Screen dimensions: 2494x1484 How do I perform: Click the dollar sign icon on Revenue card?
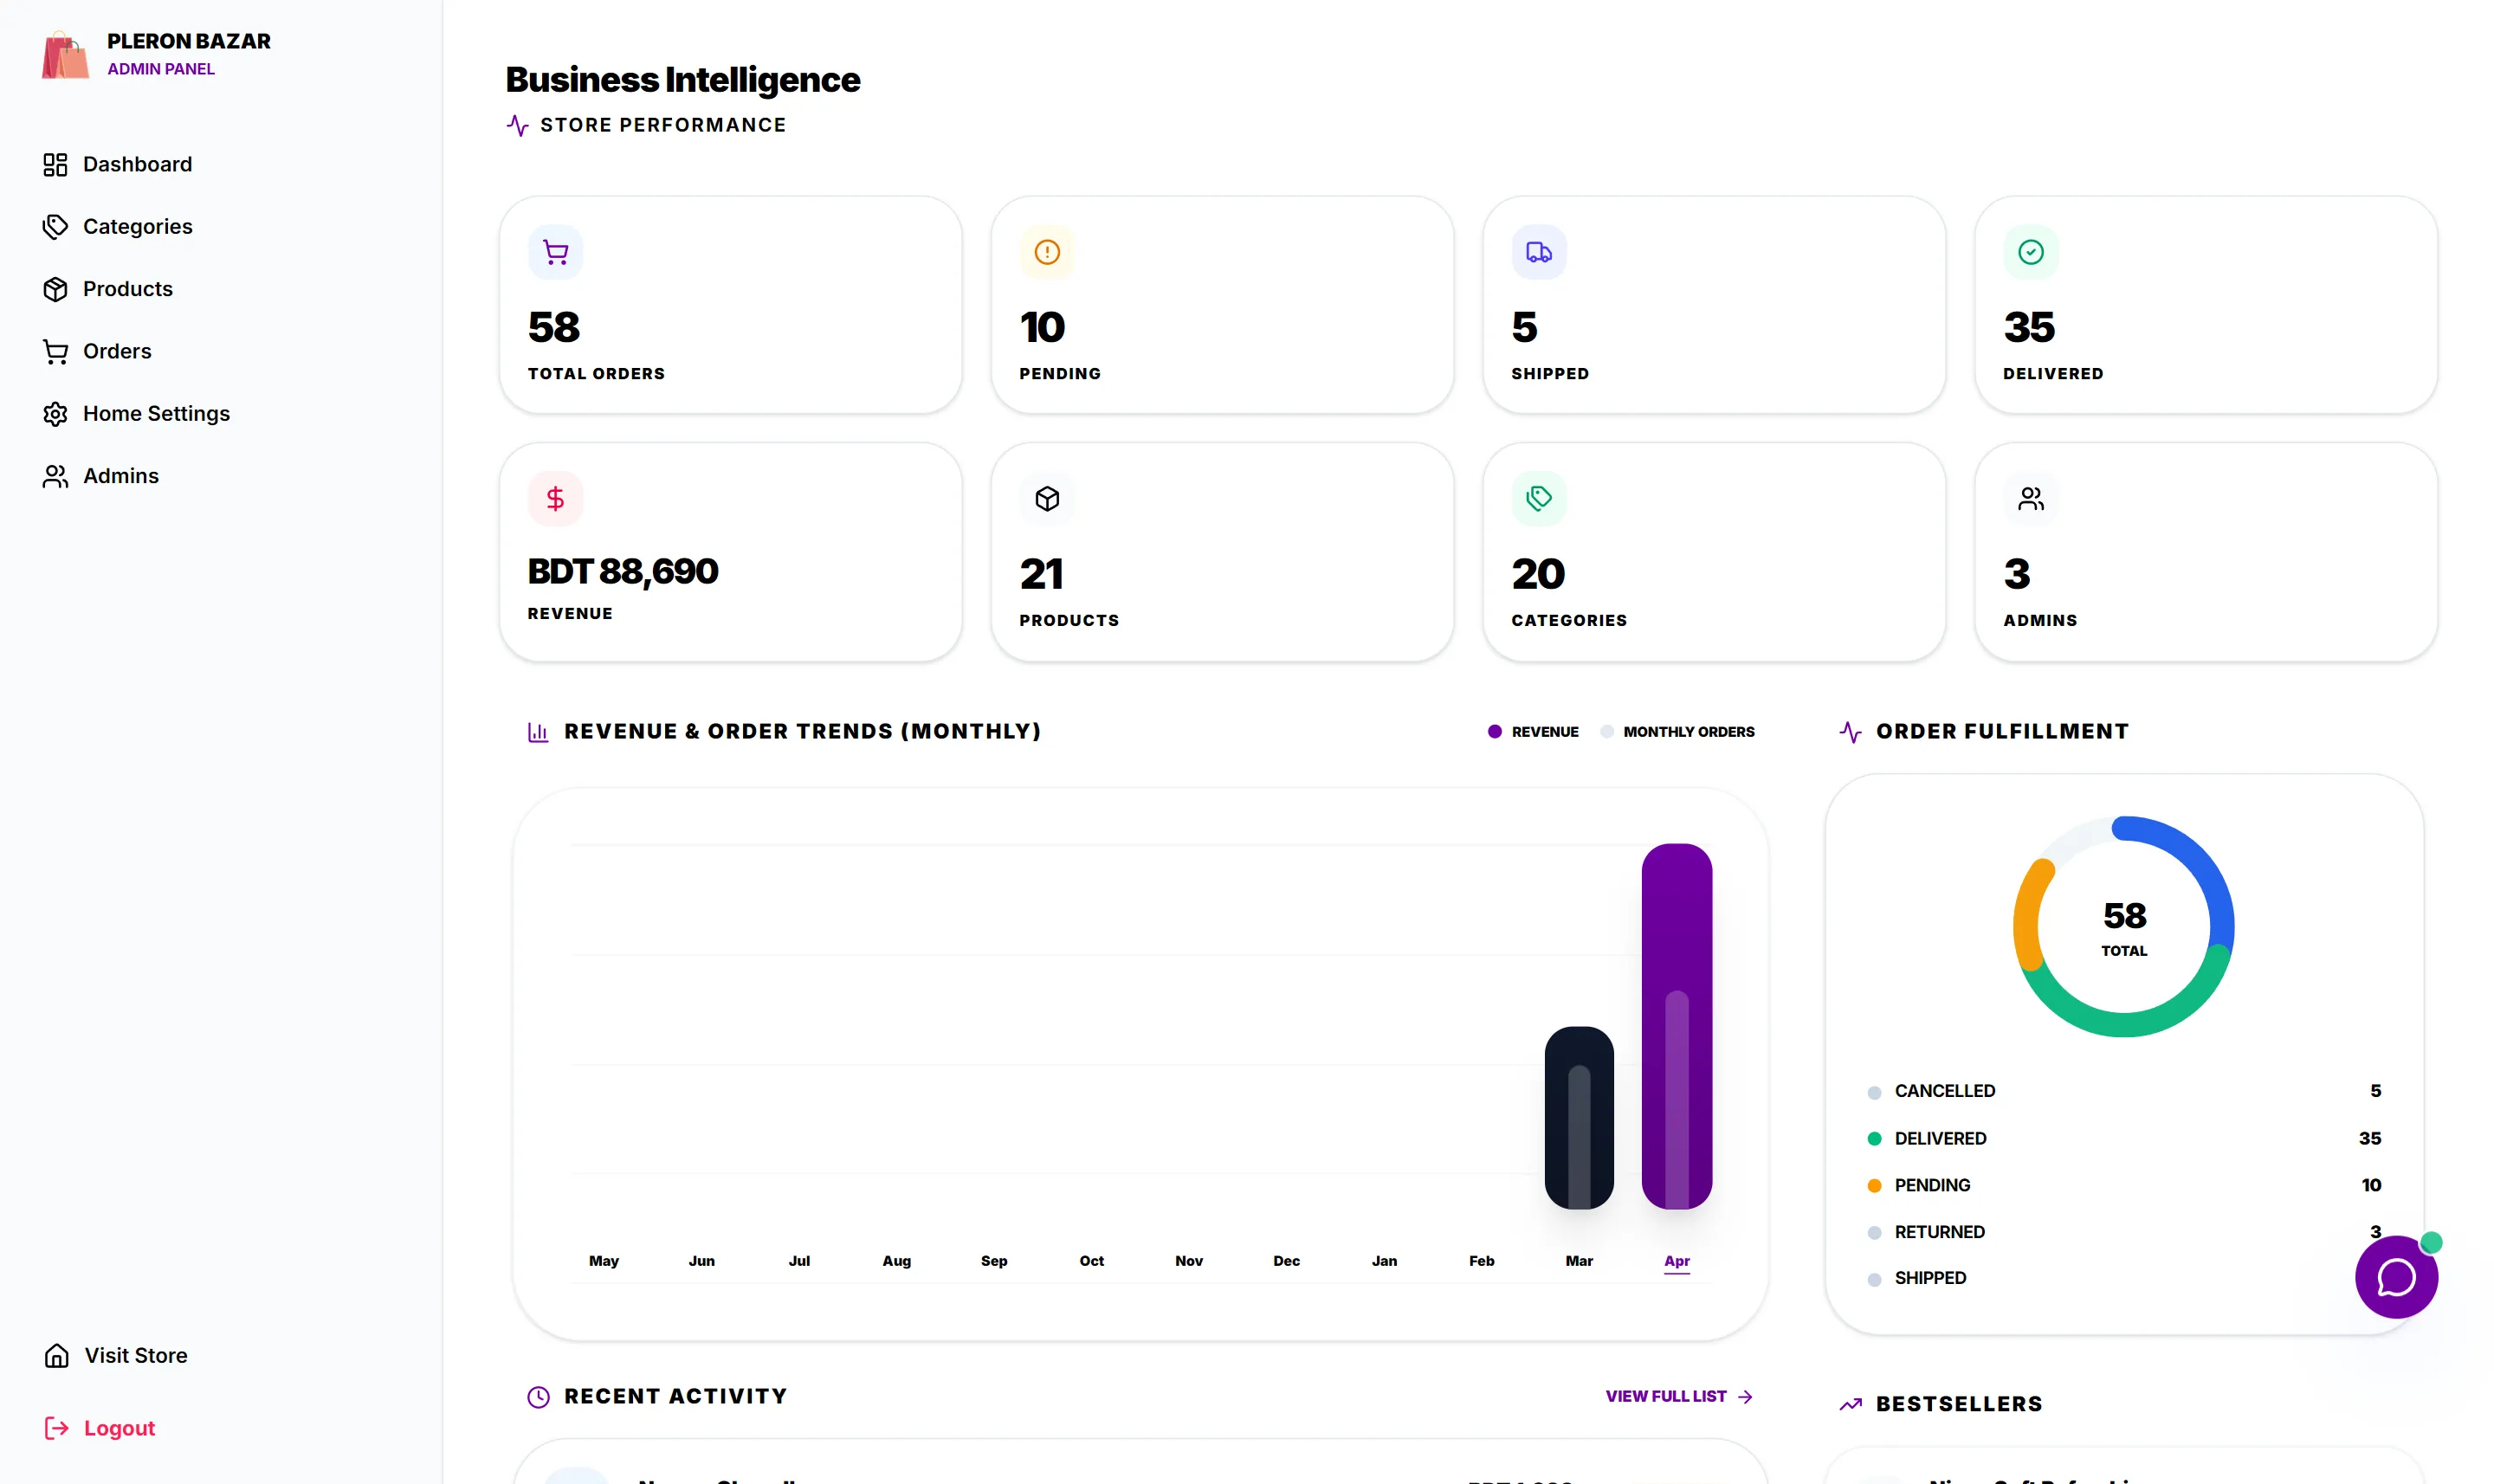555,498
